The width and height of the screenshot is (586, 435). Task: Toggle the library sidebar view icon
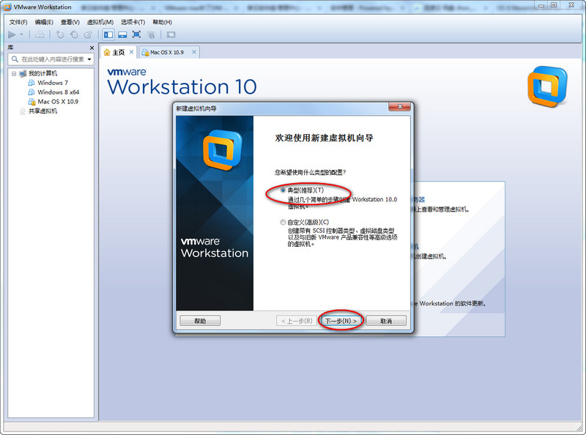tap(108, 34)
